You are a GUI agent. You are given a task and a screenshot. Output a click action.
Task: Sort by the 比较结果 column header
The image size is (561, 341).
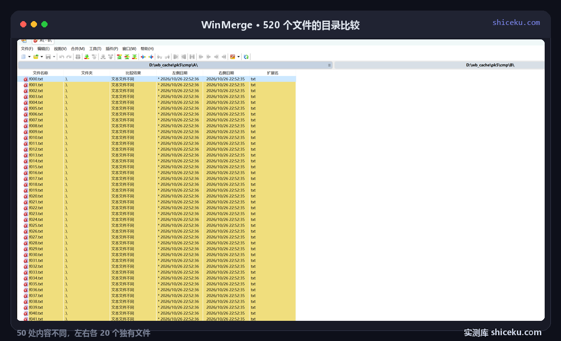[x=133, y=73]
